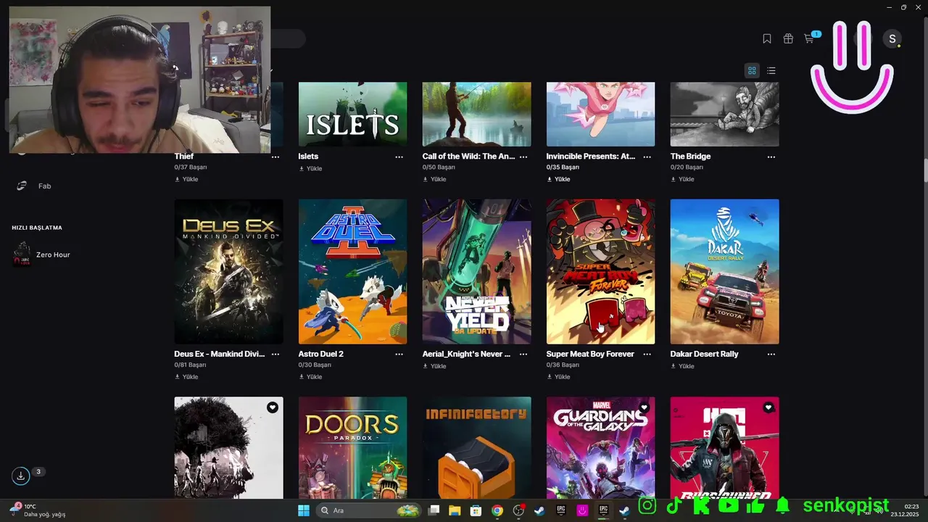This screenshot has width=928, height=522.
Task: Install Islets via Yükle
Action: pos(311,169)
